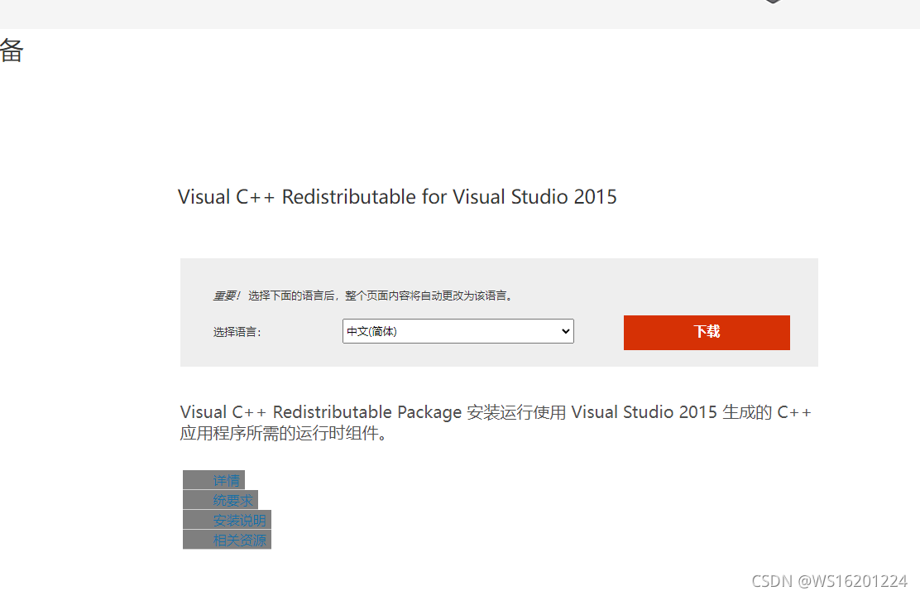Click the description starting with Visual C++ Redistributable Package
Image resolution: width=920 pixels, height=596 pixels.
(x=496, y=423)
